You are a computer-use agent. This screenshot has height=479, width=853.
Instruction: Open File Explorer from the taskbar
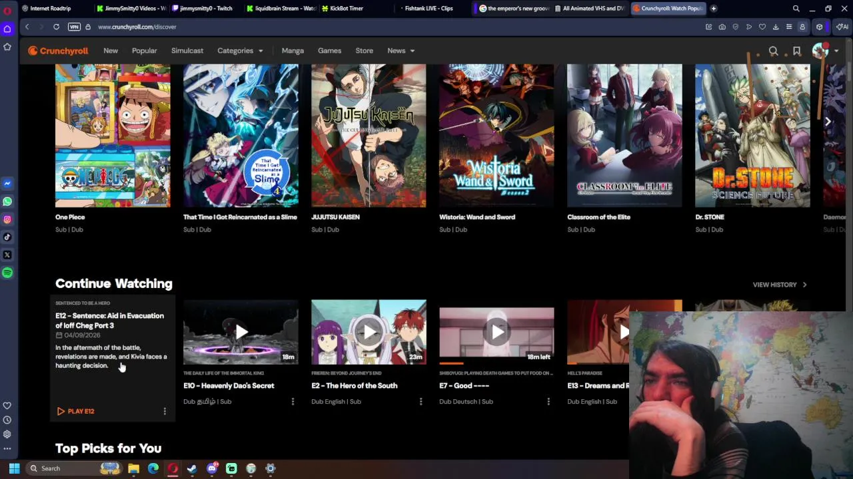click(134, 468)
